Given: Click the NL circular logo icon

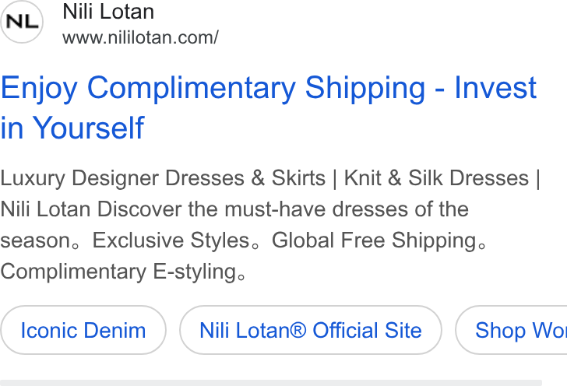Looking at the screenshot, I should [x=22, y=22].
